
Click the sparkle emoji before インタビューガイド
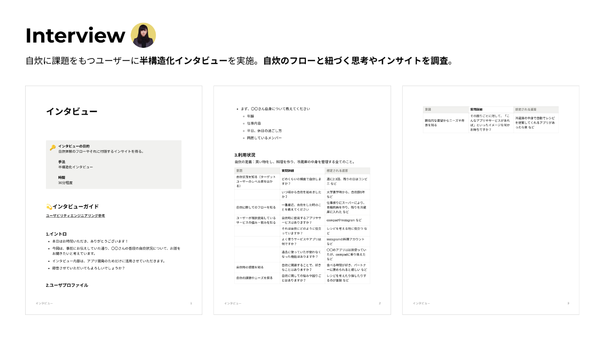tap(49, 207)
